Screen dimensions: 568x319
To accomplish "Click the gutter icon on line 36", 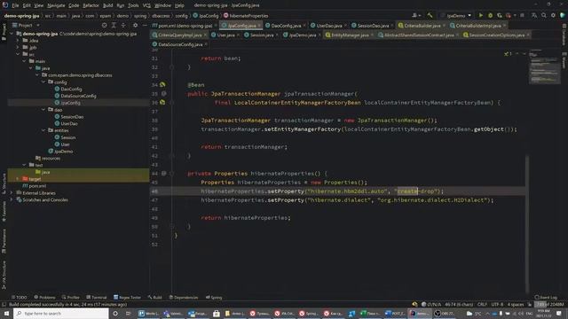I will [162, 103].
